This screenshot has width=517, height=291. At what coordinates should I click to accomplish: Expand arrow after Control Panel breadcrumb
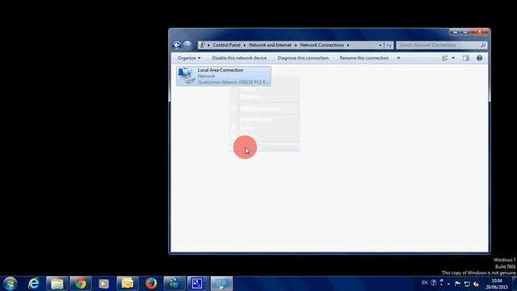[245, 45]
